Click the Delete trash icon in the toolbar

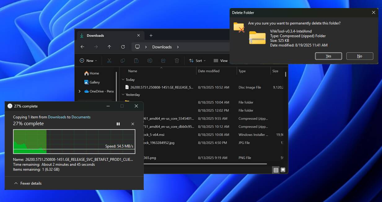177,60
